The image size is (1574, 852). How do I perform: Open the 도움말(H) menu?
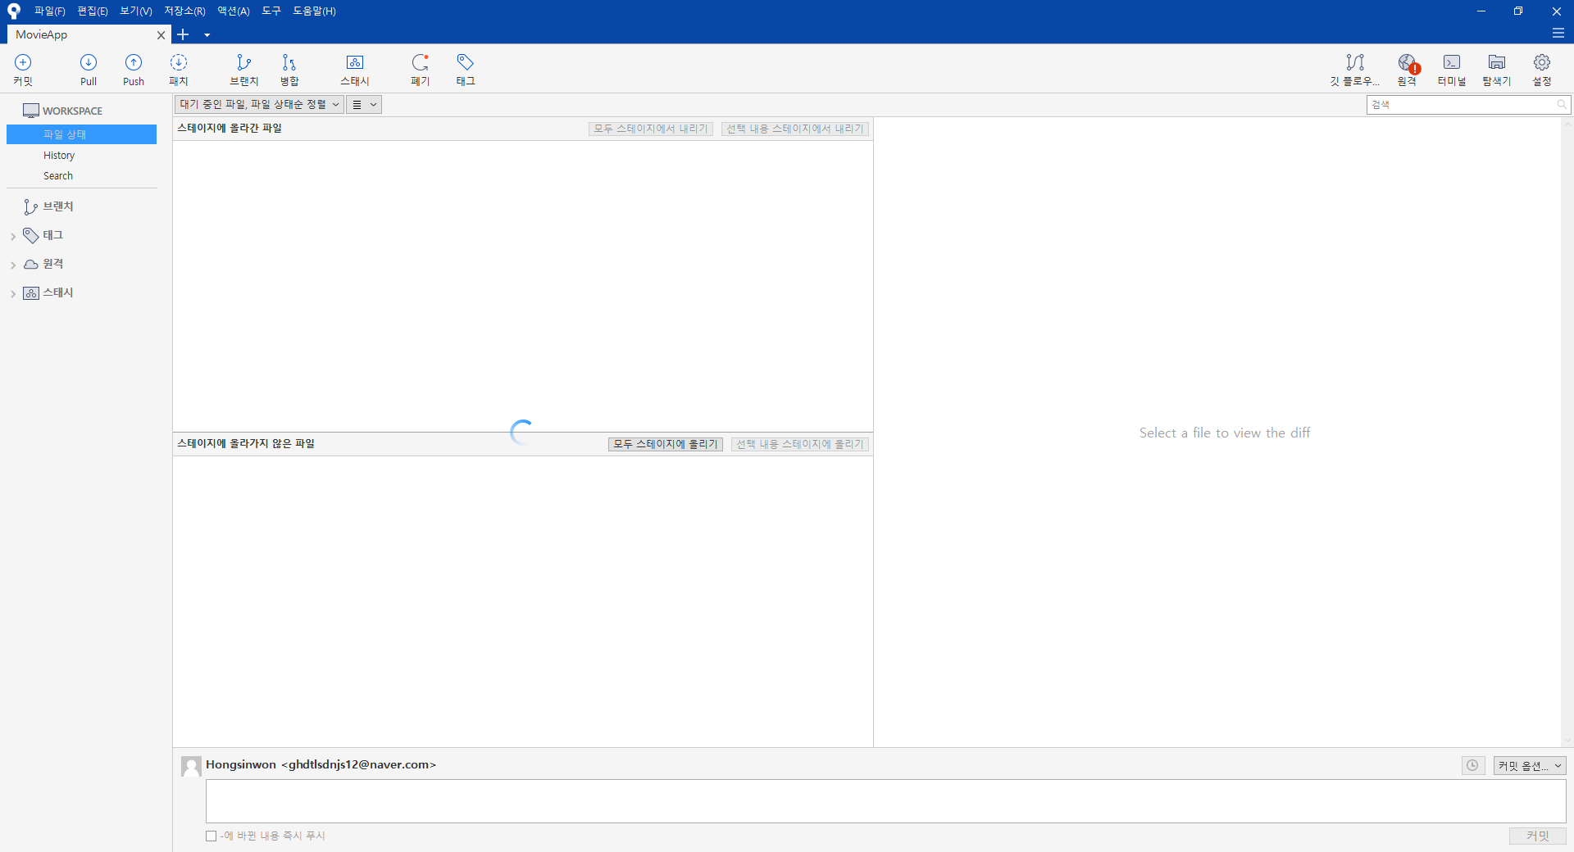[315, 11]
